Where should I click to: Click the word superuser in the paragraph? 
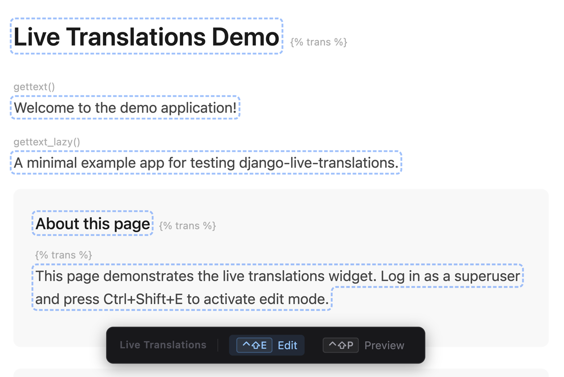pos(487,276)
